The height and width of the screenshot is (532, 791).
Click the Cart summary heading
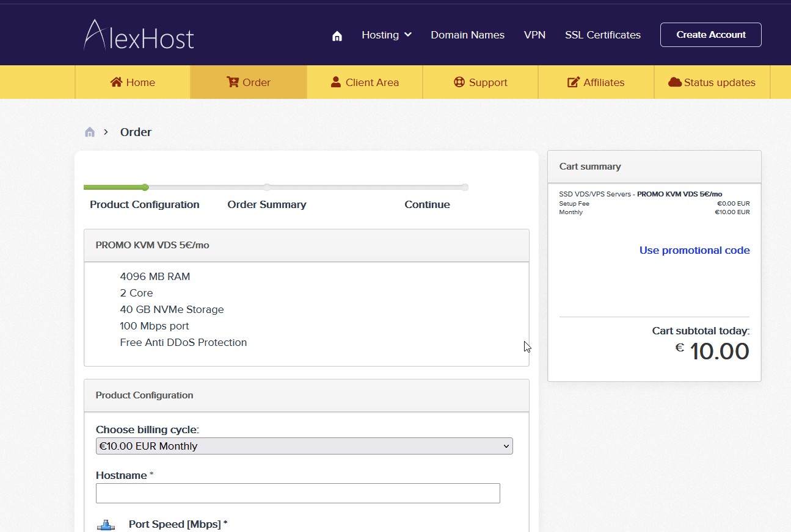pos(590,167)
